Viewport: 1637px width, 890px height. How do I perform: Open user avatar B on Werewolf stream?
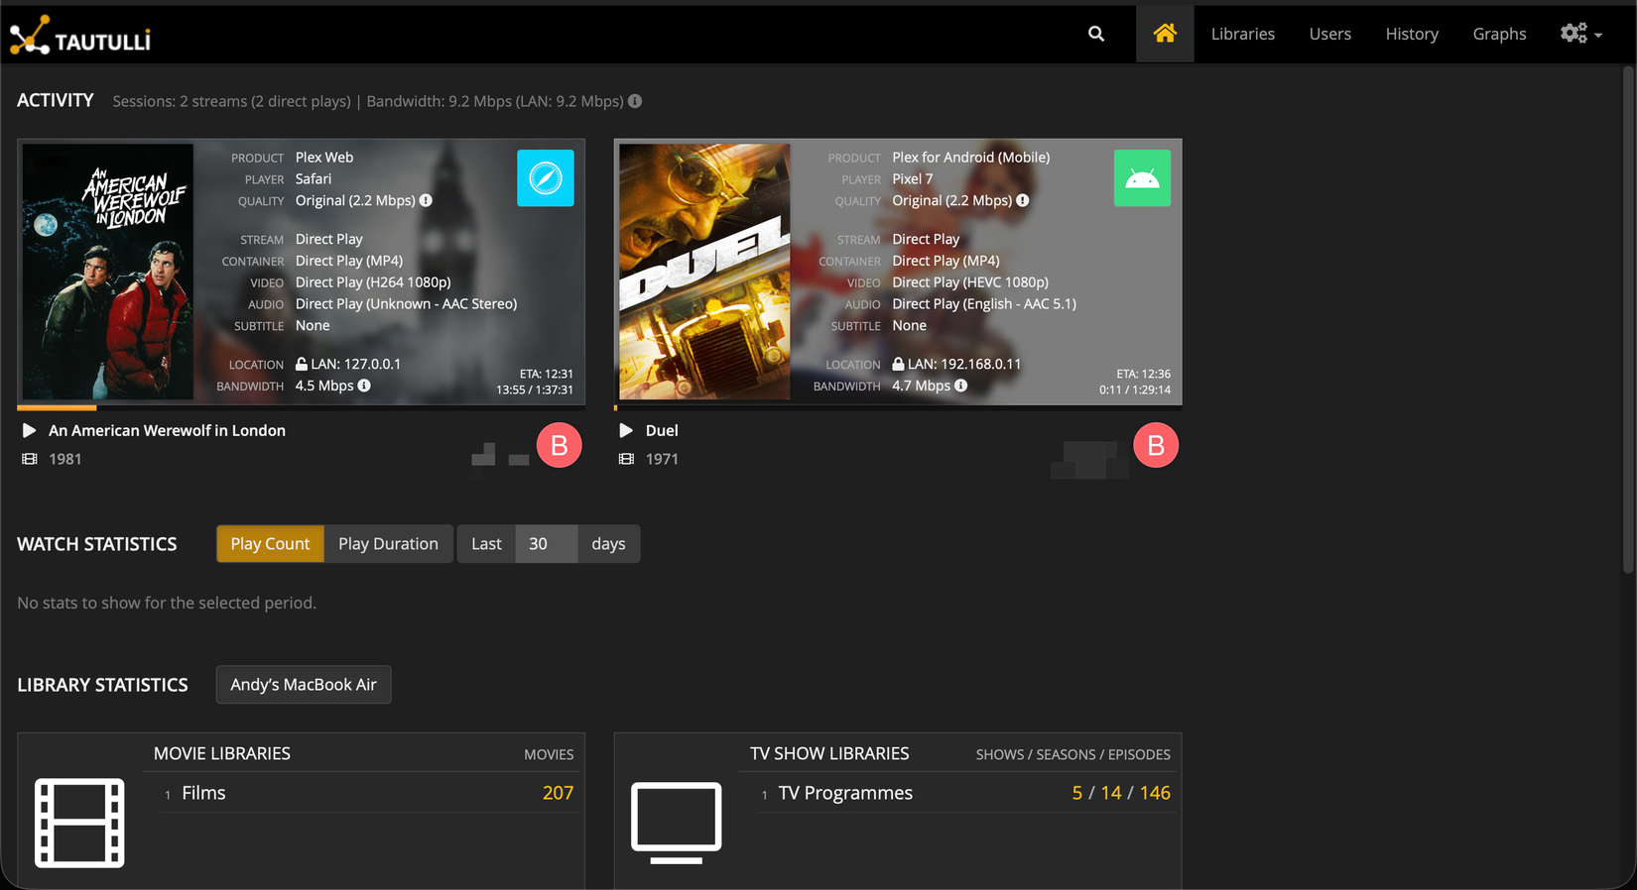click(560, 445)
